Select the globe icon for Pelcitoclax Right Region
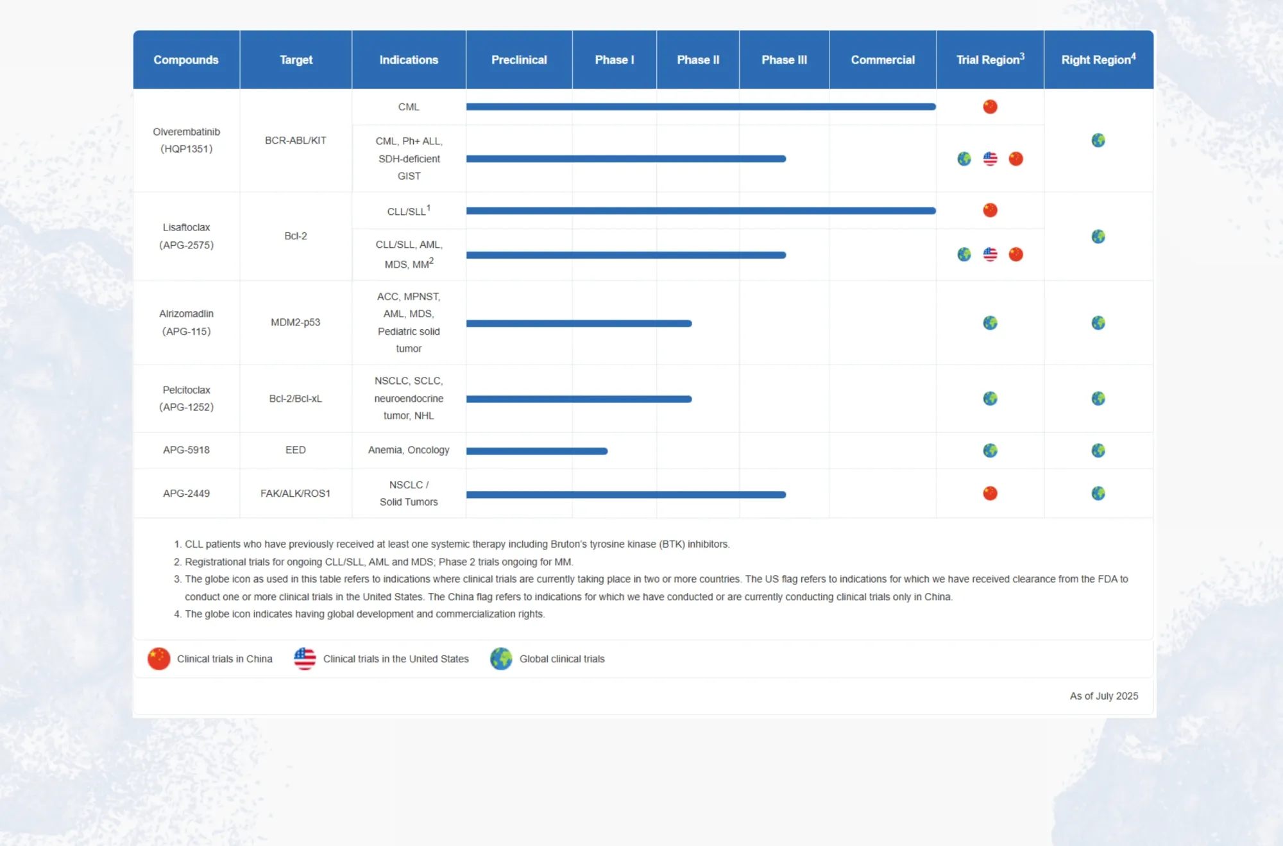 (x=1098, y=398)
